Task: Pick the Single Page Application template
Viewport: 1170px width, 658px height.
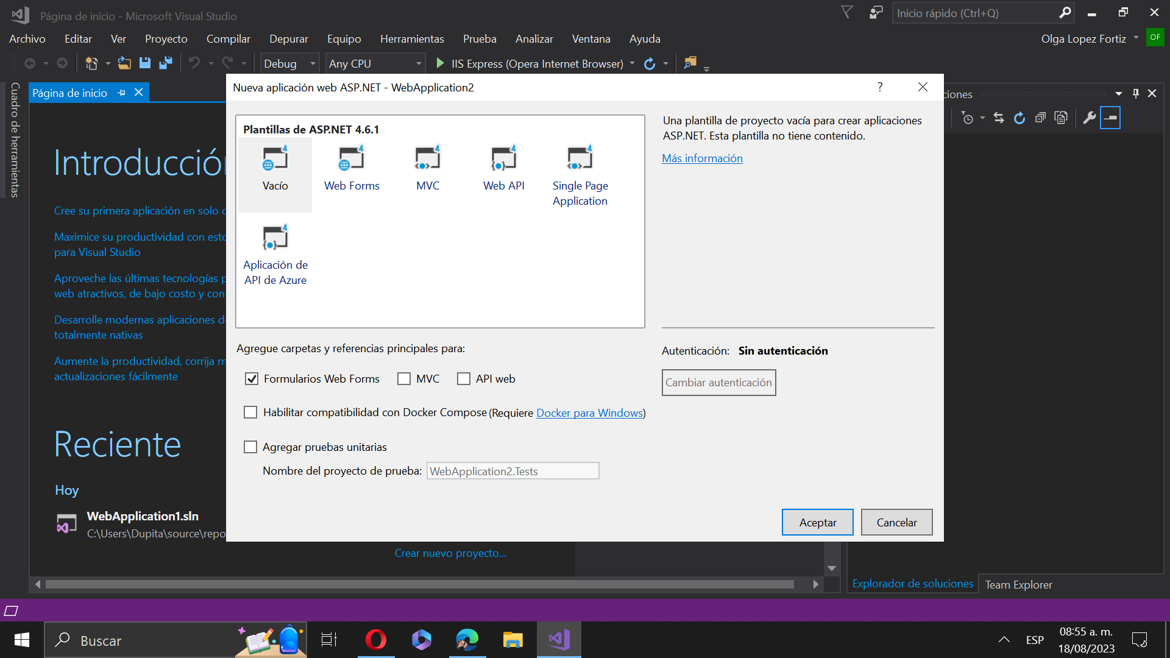Action: click(580, 159)
